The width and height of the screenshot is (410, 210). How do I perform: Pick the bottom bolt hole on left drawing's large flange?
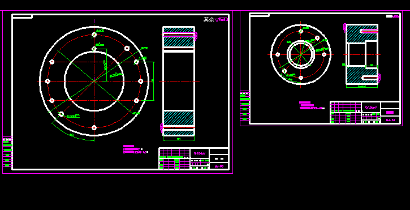94,128
